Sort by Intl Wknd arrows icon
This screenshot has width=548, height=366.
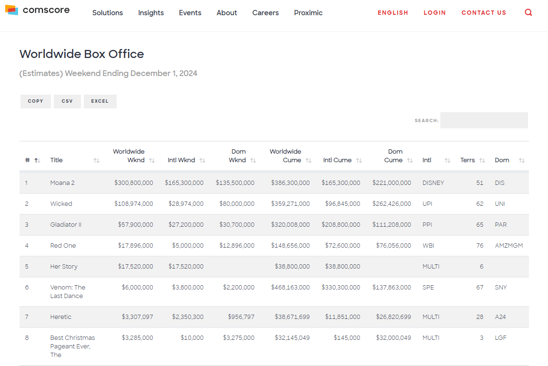coord(202,161)
